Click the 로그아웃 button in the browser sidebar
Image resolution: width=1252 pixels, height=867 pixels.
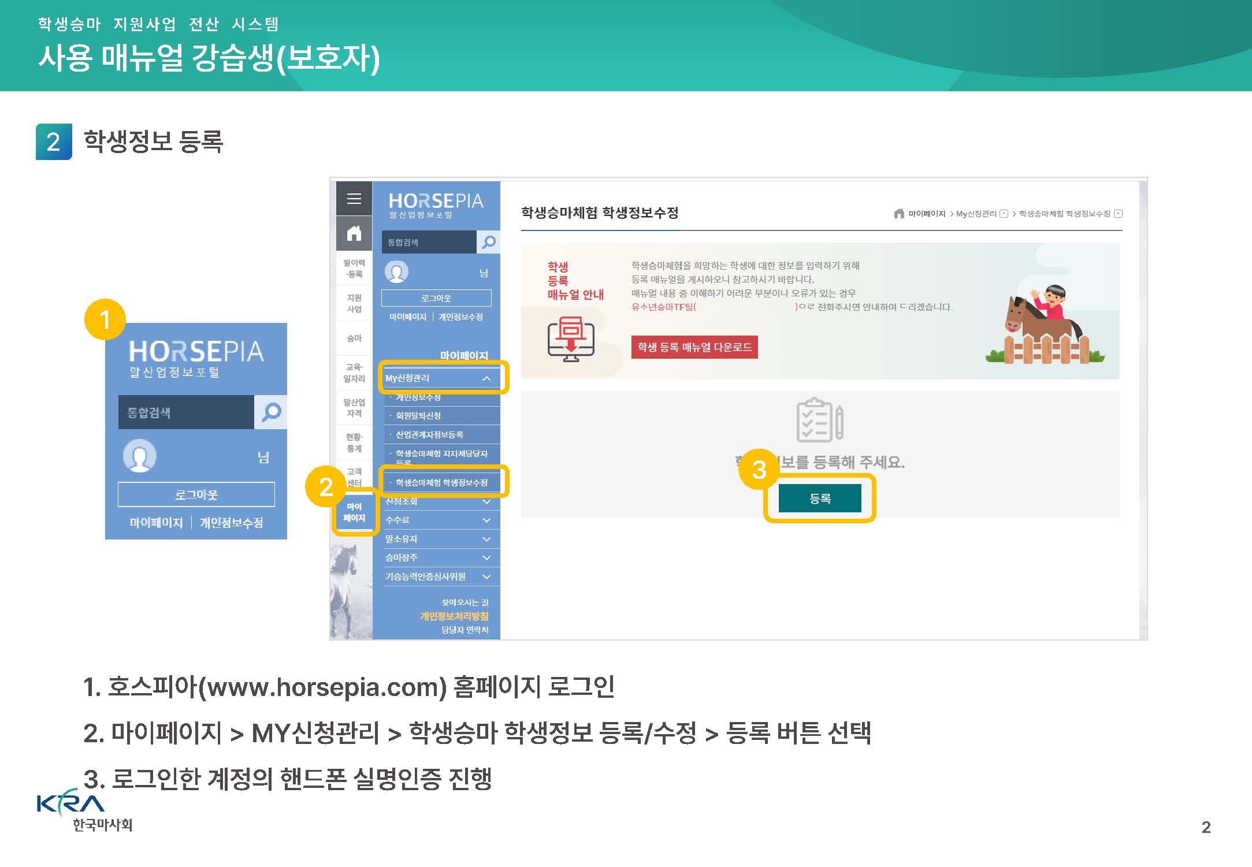click(436, 298)
